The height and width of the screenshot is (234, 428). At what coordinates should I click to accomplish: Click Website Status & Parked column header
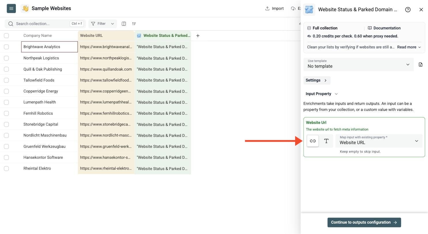coord(163,36)
